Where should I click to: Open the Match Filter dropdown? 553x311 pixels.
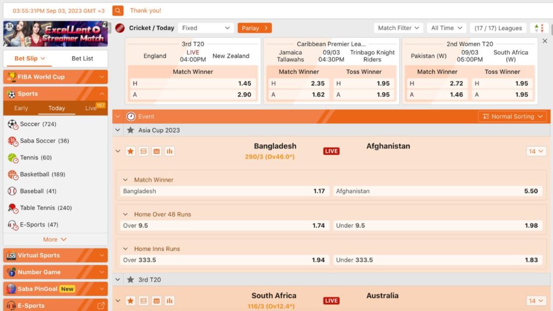click(x=399, y=28)
